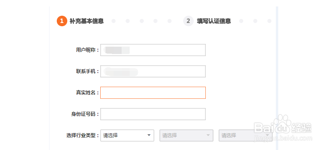Go to the 补充基本信息 step label
The width and height of the screenshot is (331, 150).
(x=87, y=21)
